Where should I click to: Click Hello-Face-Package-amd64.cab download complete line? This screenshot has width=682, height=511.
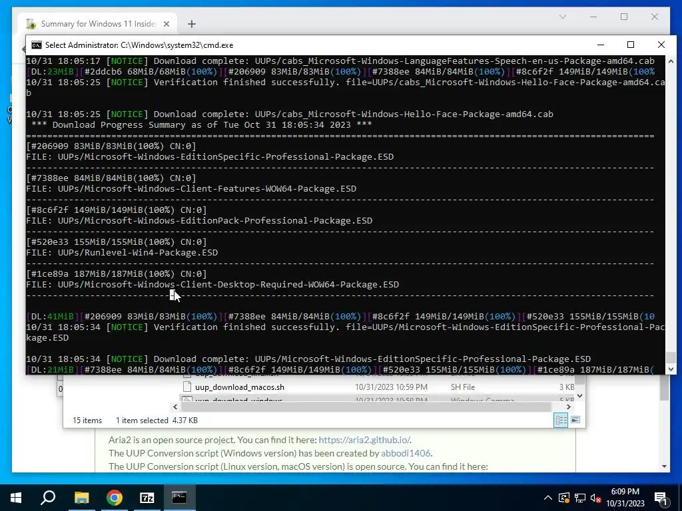[290, 114]
